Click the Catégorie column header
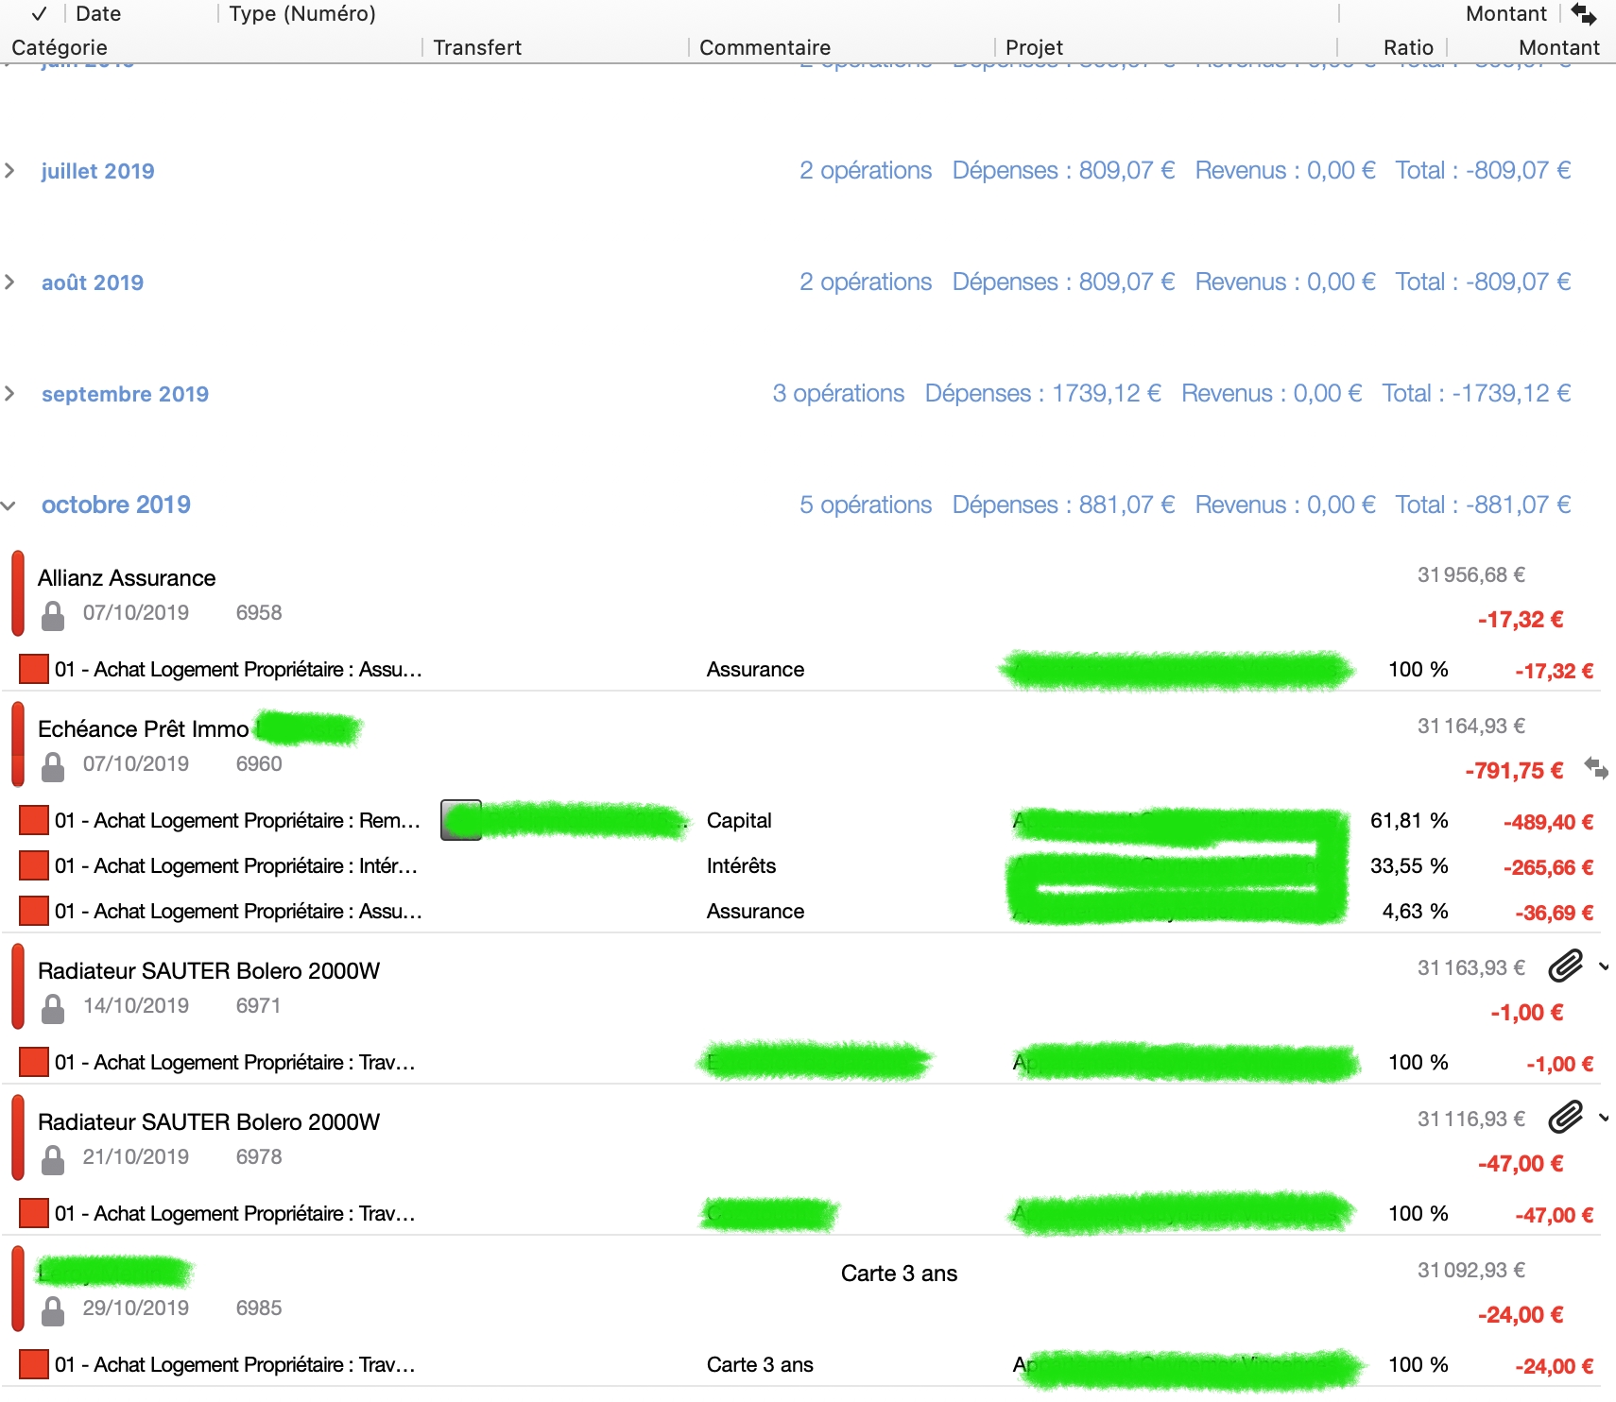The image size is (1616, 1402). [x=60, y=47]
